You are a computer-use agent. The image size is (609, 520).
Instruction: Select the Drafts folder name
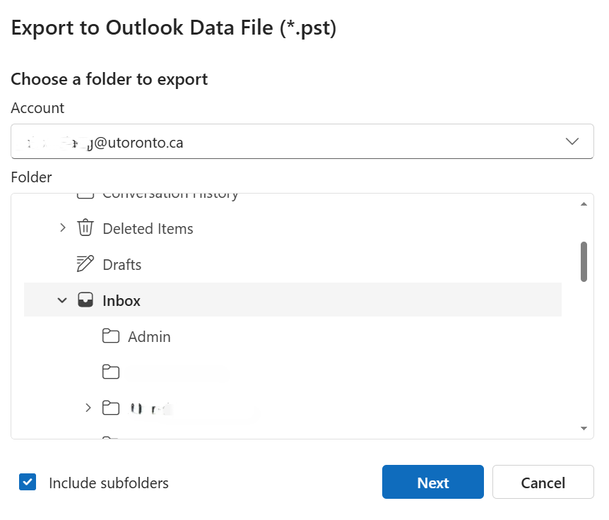click(122, 265)
